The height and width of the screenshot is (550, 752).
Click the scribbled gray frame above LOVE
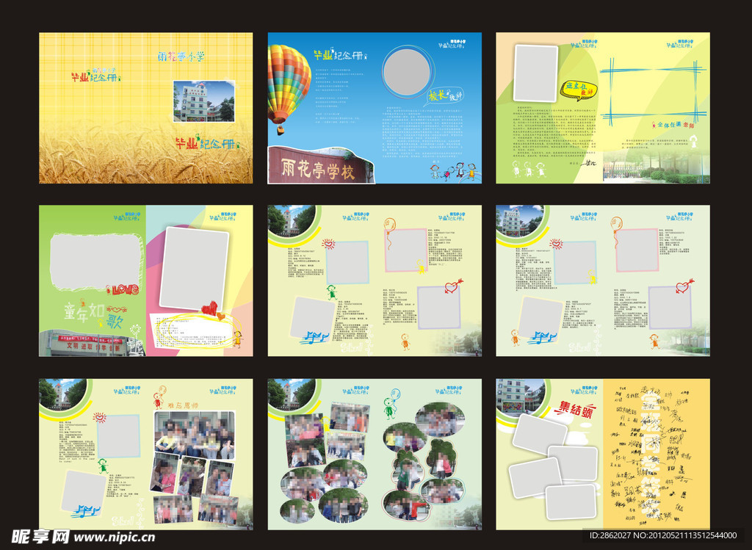coord(96,262)
